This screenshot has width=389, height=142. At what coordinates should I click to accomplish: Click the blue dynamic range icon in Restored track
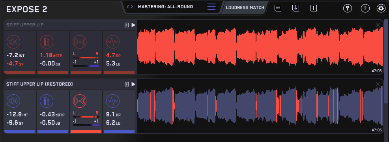(112, 101)
